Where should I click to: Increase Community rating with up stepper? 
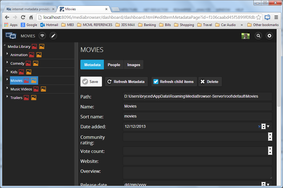[x=270, y=135]
